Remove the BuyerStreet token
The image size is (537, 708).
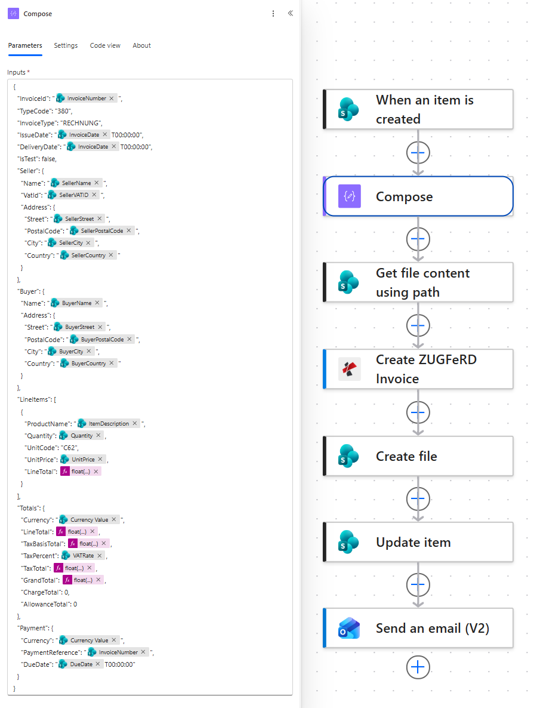point(100,327)
